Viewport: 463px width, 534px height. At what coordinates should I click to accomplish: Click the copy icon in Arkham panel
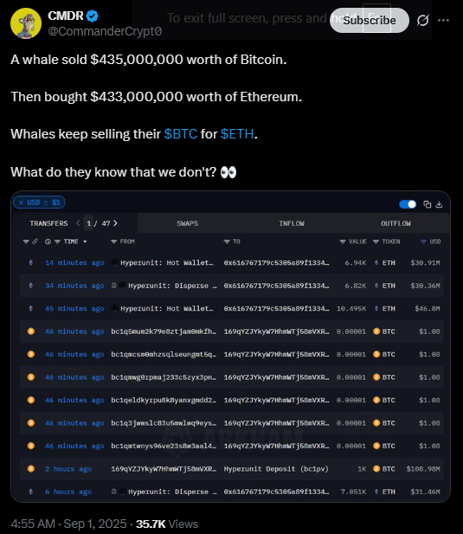(x=427, y=204)
